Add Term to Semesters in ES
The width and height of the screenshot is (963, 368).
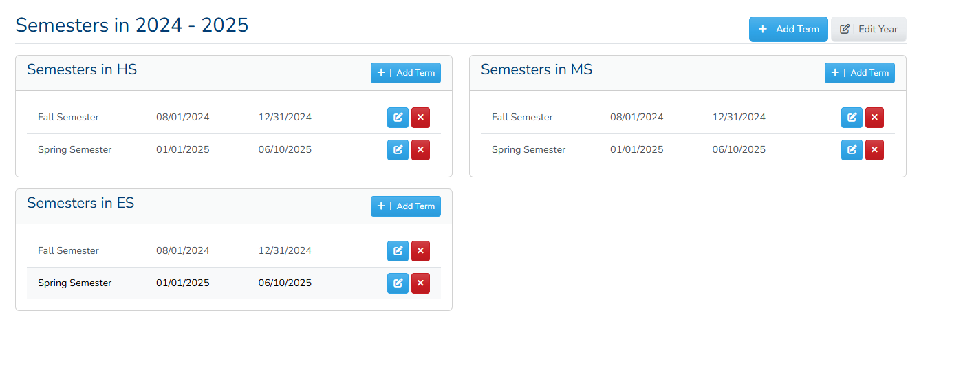[406, 206]
